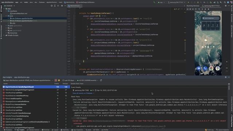Select MessageQueue.nativePollOnce issue row
This screenshot has width=233, height=131.
(x=36, y=102)
